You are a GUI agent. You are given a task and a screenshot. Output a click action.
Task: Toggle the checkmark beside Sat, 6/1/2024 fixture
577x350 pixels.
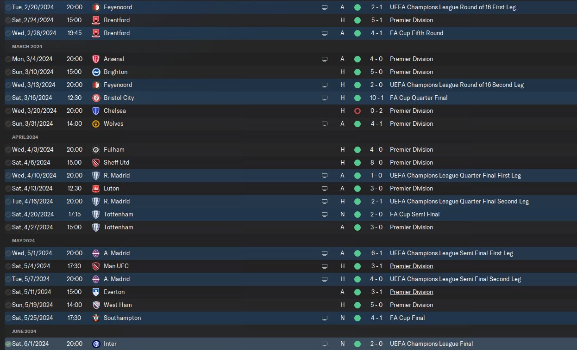point(8,344)
